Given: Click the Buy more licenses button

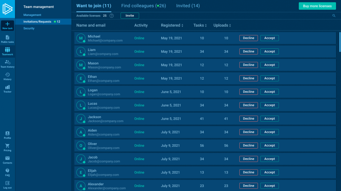Looking at the screenshot, I should click(x=317, y=6).
